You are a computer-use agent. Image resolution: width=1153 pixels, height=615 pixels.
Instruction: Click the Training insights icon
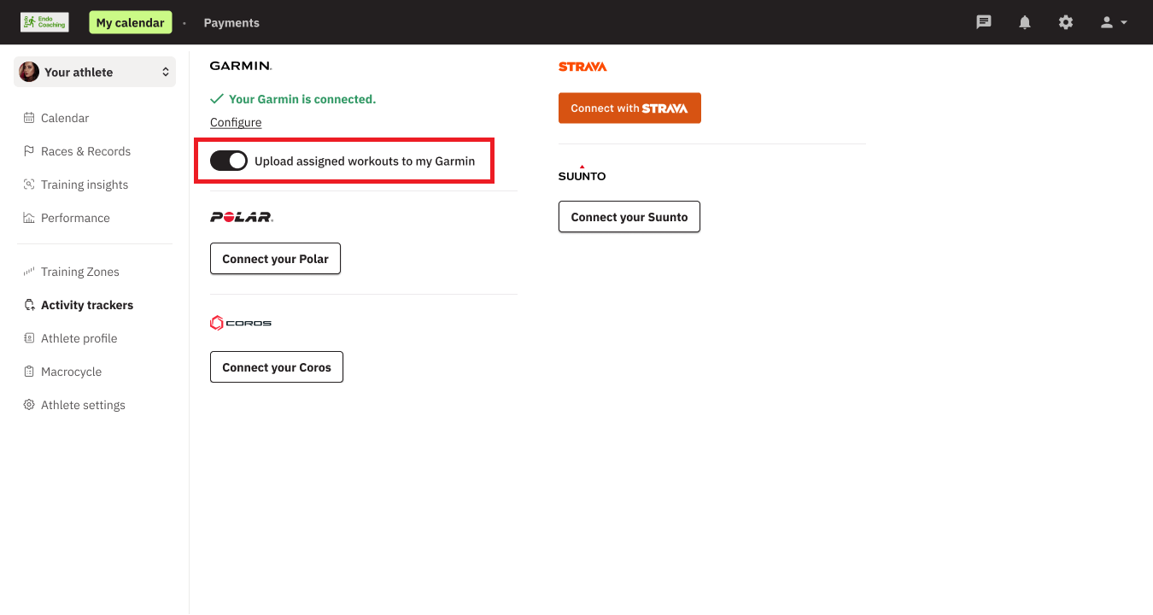click(x=29, y=184)
